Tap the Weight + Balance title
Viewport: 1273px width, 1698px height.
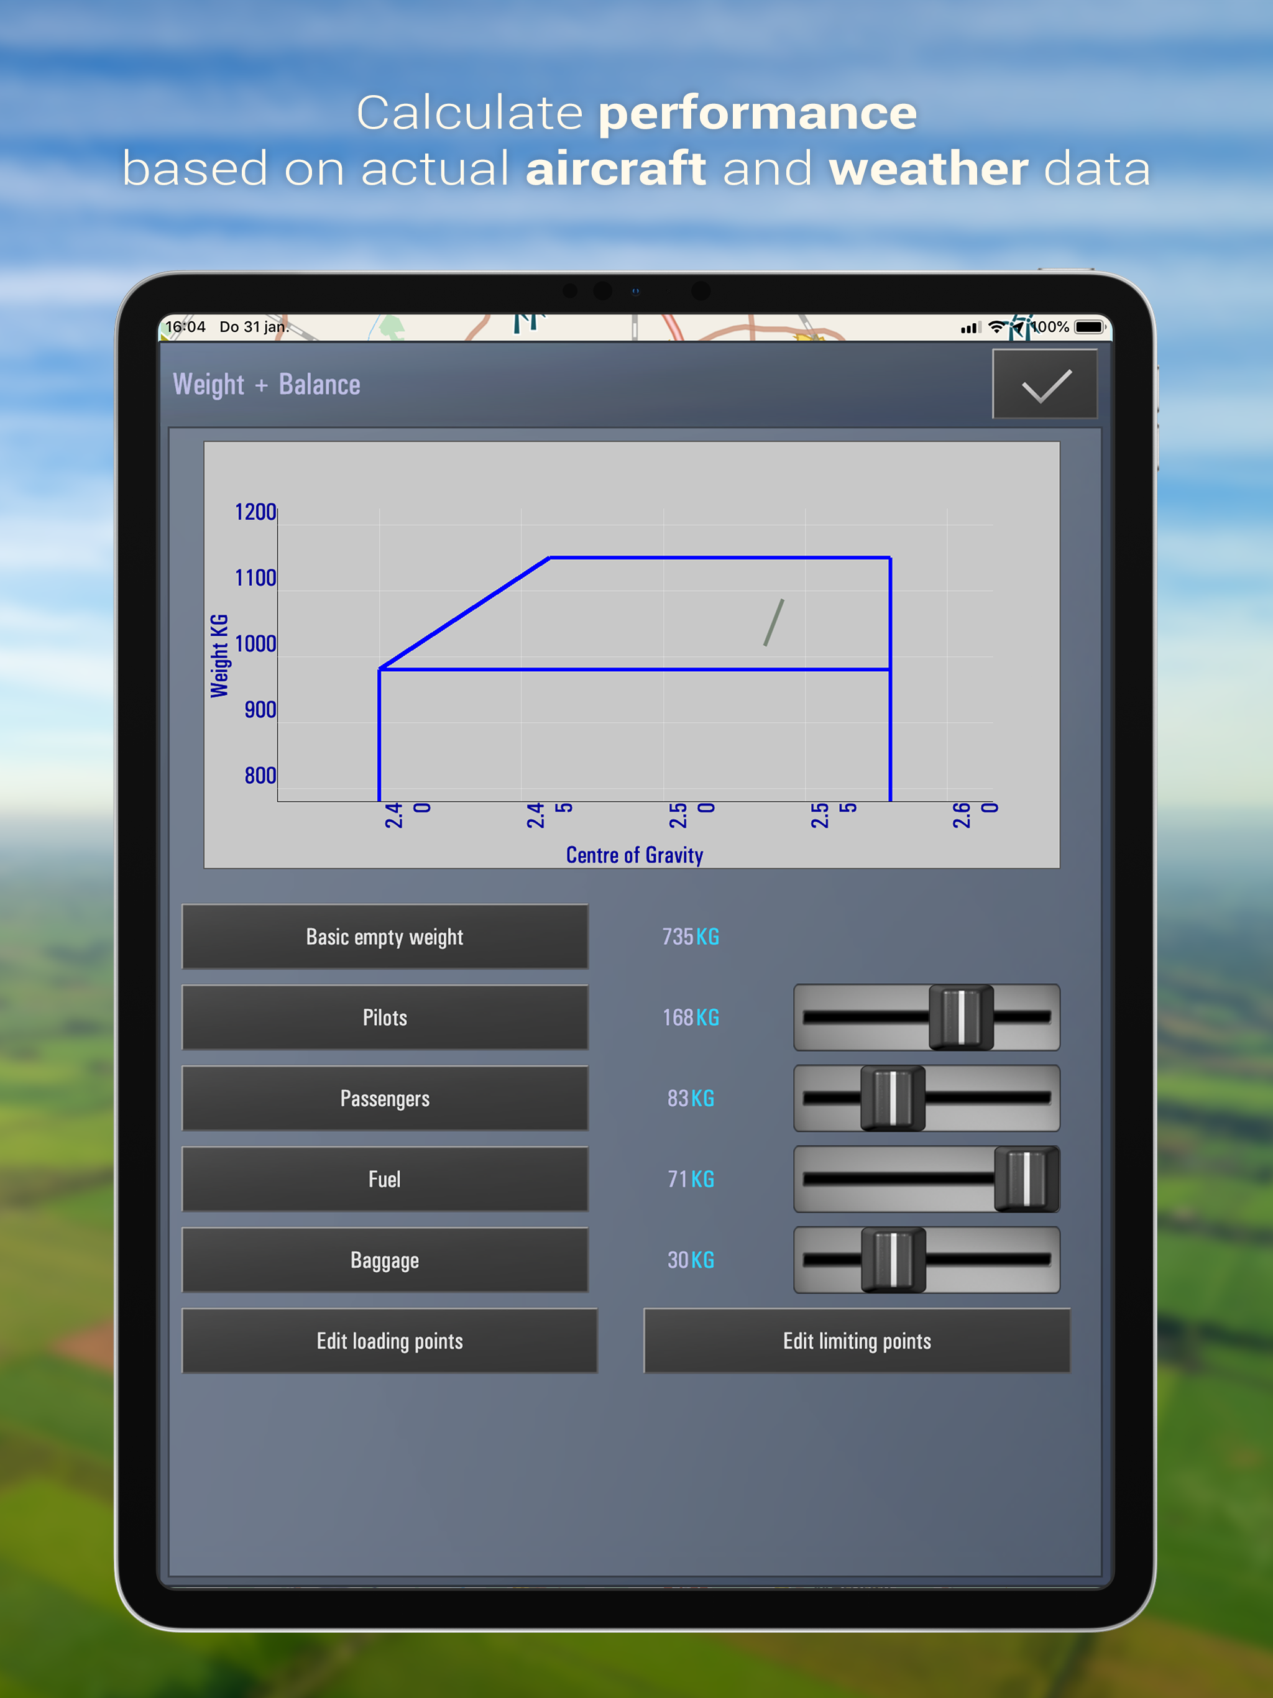[267, 384]
